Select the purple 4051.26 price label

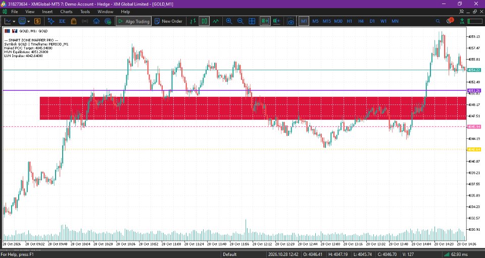click(x=474, y=90)
